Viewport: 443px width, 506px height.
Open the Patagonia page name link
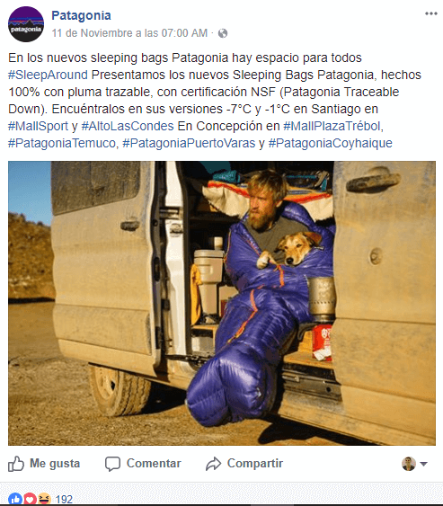click(81, 15)
